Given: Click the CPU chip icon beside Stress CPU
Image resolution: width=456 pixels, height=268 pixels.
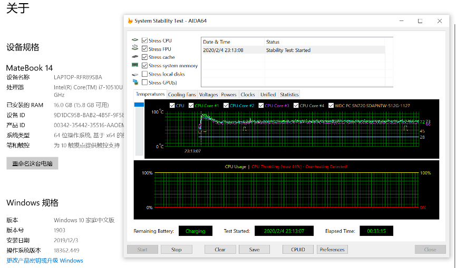Looking at the screenshot, I should (135, 40).
